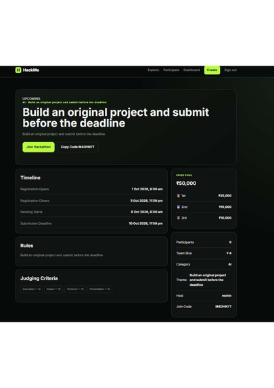The height and width of the screenshot is (388, 274).
Task: Click the HackMe logo icon
Action: pyautogui.click(x=18, y=70)
